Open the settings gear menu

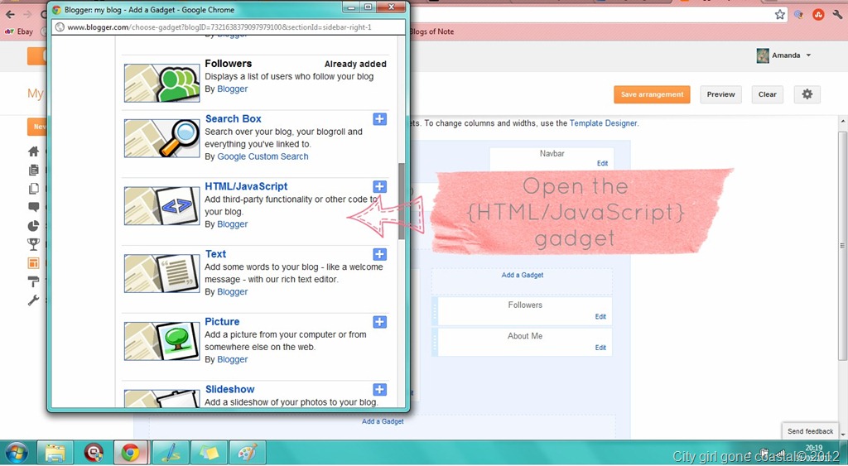pos(807,94)
